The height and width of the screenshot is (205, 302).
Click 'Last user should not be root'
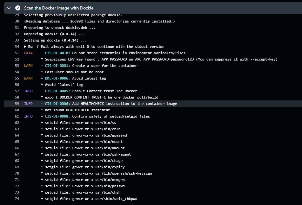[72, 72]
